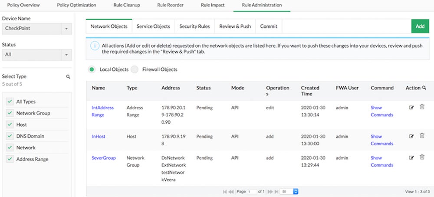Click the search icon beside Select Type
Image resolution: width=434 pixels, height=197 pixels.
(68, 77)
